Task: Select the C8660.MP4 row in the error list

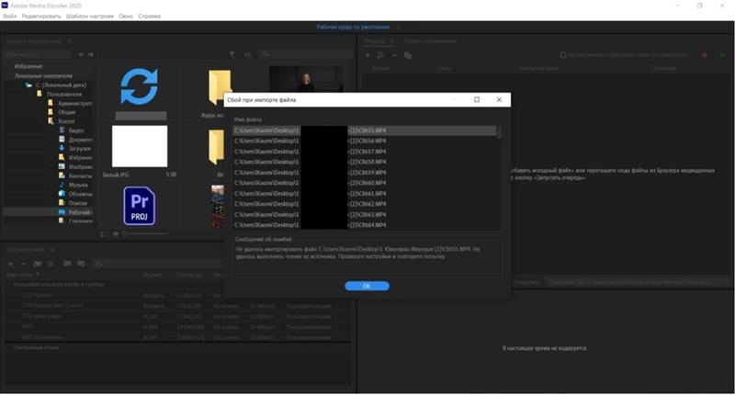Action: point(364,183)
